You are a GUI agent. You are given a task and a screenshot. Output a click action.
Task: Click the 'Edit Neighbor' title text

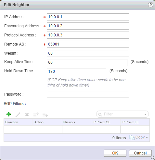pos(17,5)
